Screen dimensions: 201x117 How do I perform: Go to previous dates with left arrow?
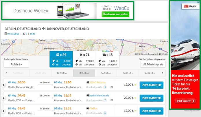click(7, 73)
